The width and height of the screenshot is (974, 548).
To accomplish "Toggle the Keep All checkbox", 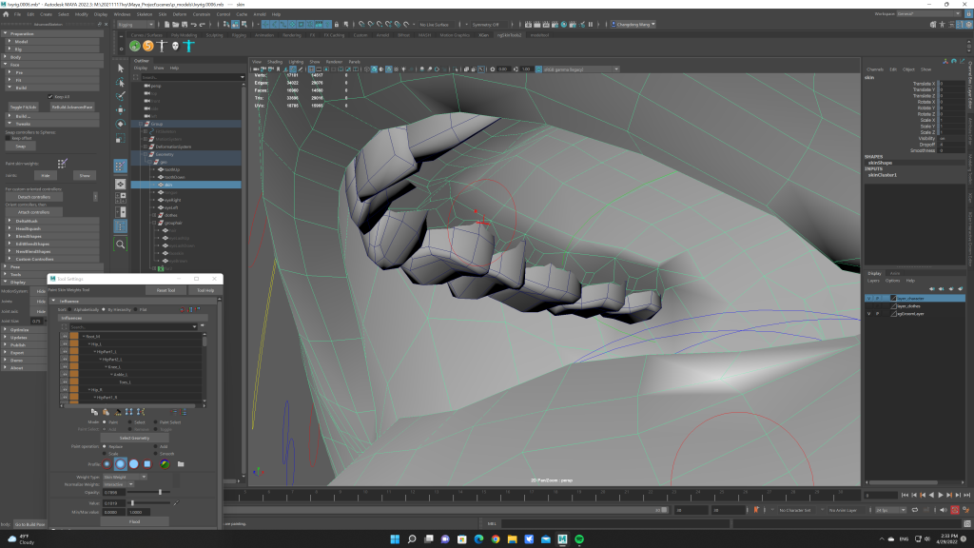I will [x=52, y=96].
